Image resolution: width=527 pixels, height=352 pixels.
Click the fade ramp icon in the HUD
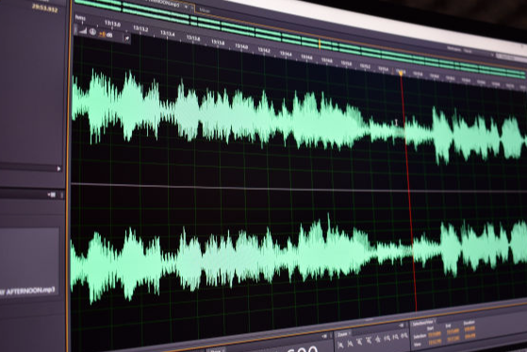click(83, 31)
